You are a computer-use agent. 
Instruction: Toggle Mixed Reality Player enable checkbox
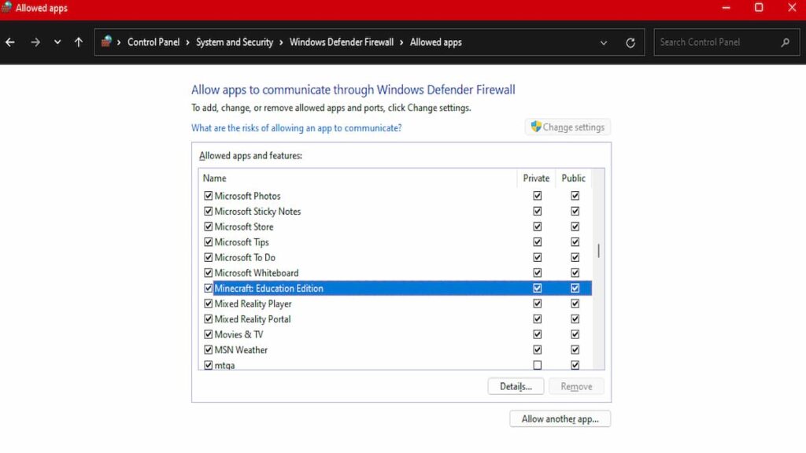[208, 304]
